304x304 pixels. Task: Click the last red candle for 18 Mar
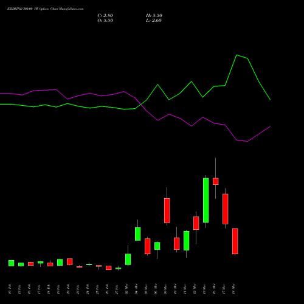coord(235,241)
